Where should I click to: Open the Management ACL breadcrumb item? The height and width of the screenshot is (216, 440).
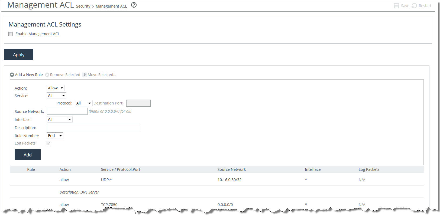coord(111,6)
